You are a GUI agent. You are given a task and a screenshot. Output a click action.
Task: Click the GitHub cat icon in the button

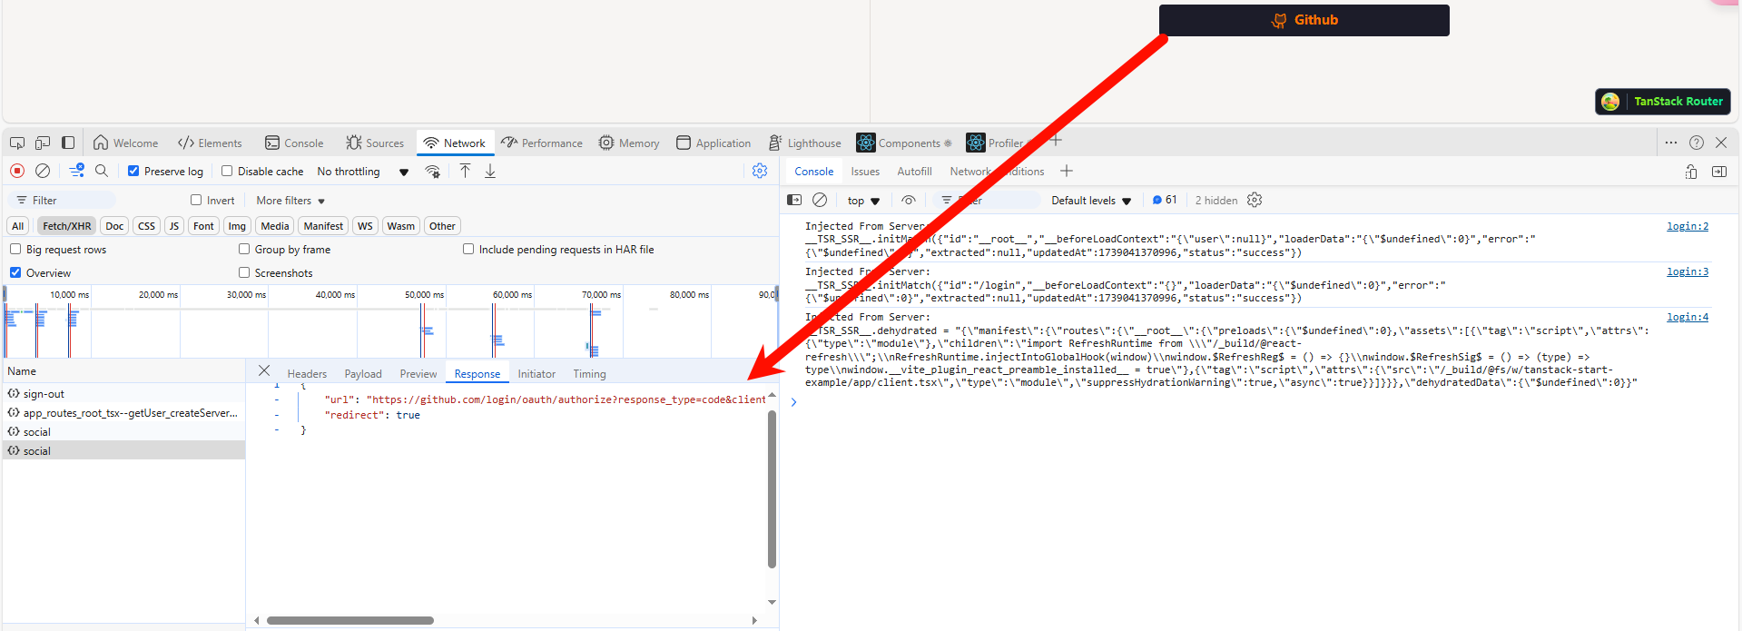pos(1279,20)
